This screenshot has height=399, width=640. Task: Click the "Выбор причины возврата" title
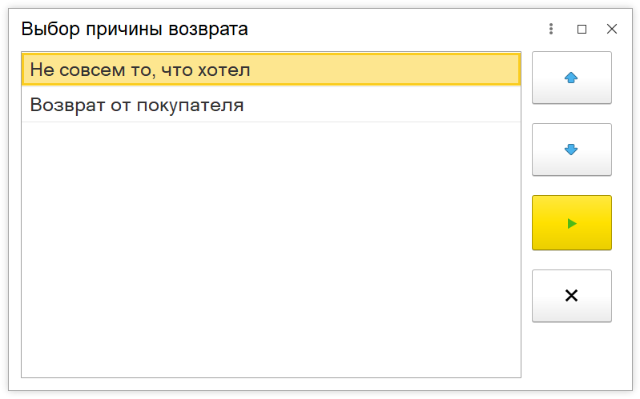point(135,30)
